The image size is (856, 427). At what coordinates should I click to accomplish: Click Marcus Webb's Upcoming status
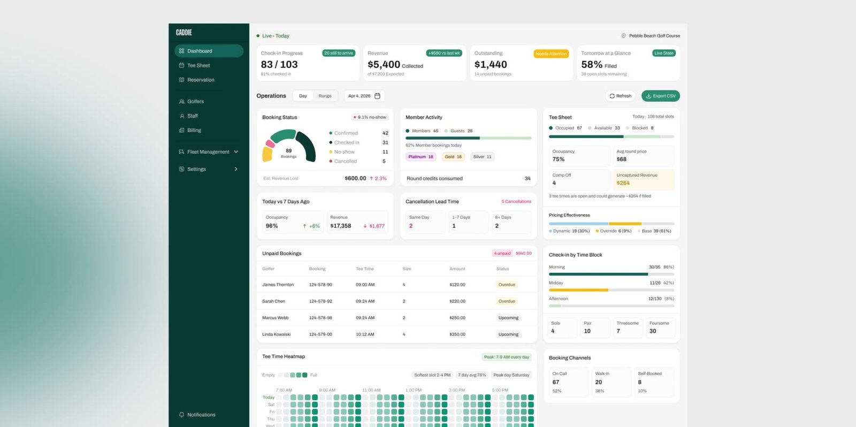(x=508, y=318)
